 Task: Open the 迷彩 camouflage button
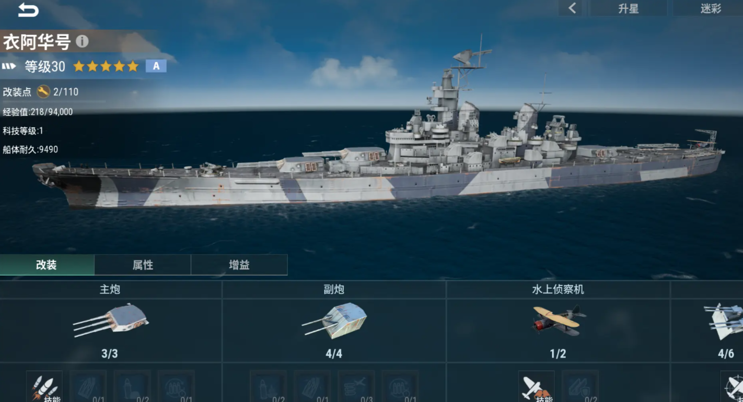point(711,8)
